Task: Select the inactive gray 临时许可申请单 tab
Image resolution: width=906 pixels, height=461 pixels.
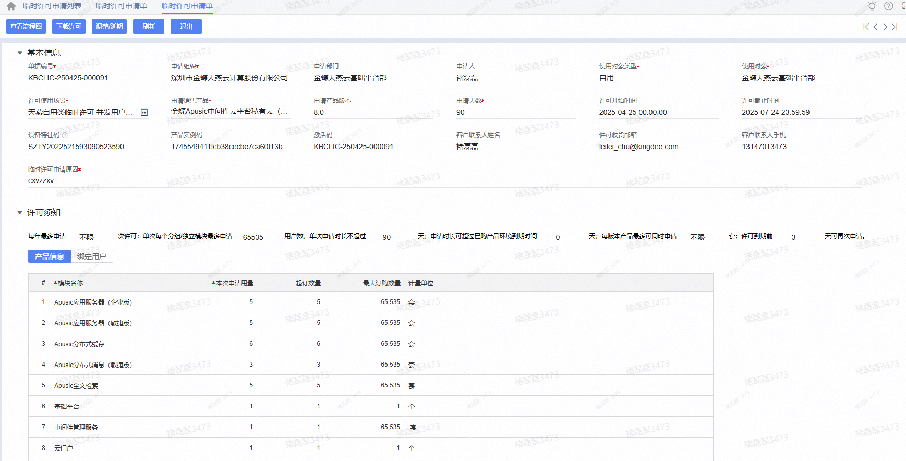Action: pos(122,6)
